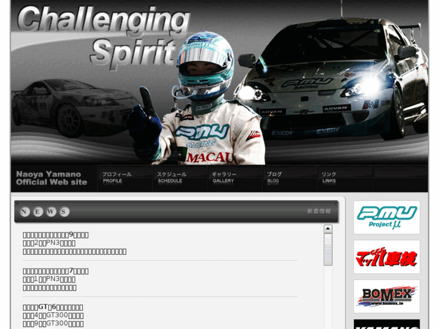Viewport: 439px width, 329px height.
Task: Click the 新着情報 label in news header
Action: 319,211
